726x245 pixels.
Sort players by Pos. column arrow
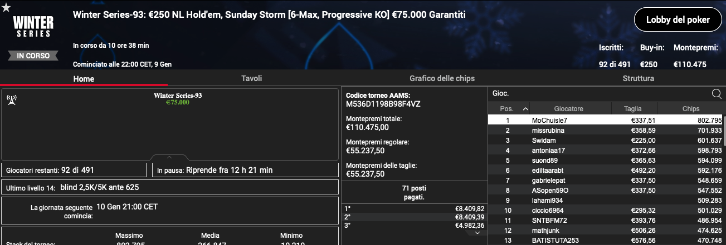tap(525, 109)
